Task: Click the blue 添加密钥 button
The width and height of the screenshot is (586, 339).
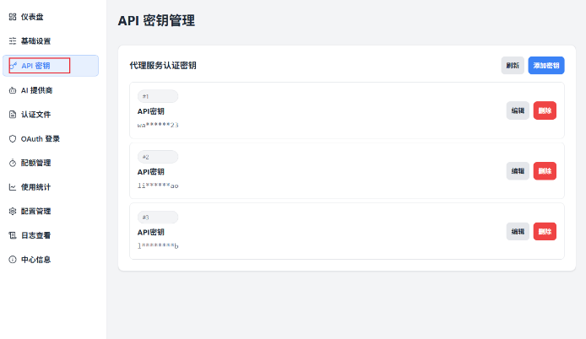Action: point(546,65)
